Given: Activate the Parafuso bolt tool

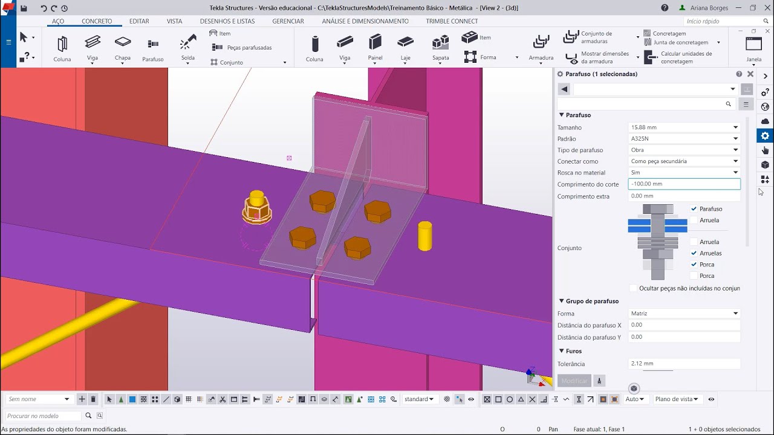Looking at the screenshot, I should pos(153,50).
